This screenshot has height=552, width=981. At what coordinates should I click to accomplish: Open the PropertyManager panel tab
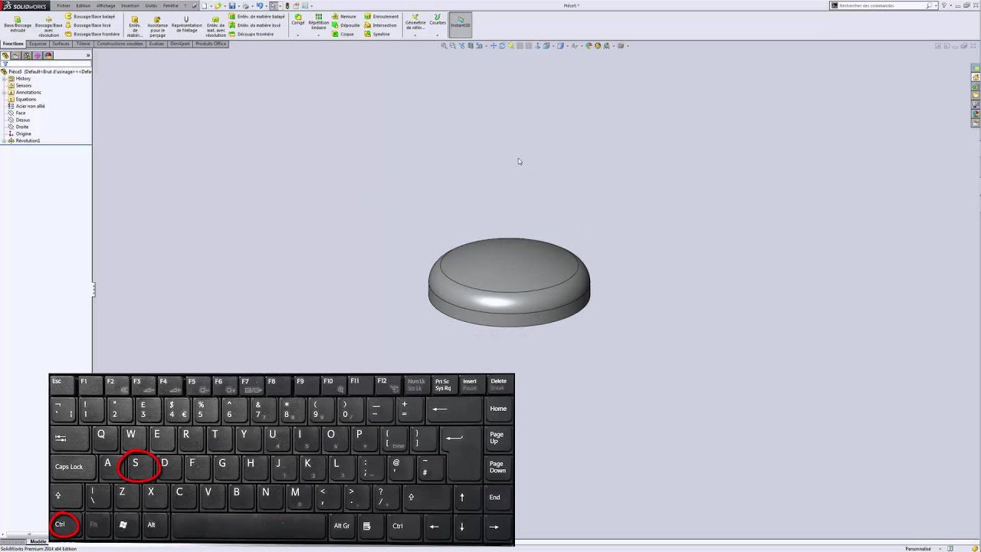tap(16, 55)
